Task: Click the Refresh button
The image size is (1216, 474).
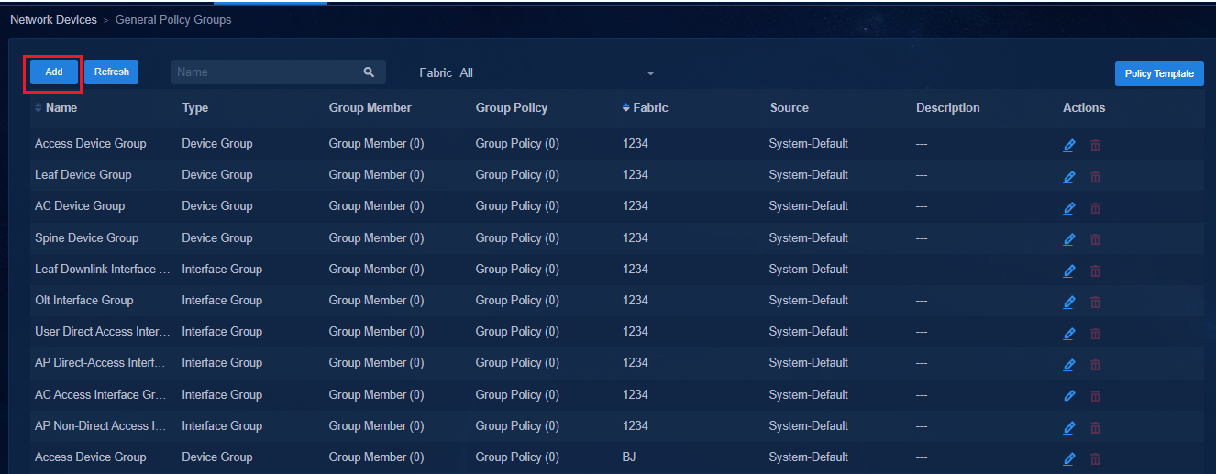Action: pyautogui.click(x=112, y=72)
